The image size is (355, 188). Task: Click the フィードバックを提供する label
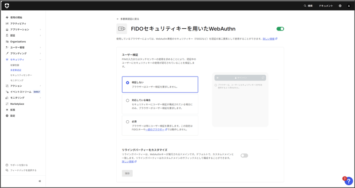pyautogui.click(x=24, y=170)
